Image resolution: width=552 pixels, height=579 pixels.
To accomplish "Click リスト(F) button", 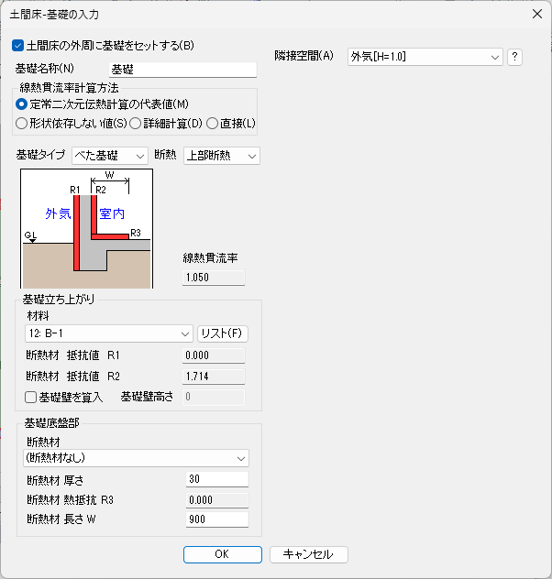I will [x=223, y=333].
